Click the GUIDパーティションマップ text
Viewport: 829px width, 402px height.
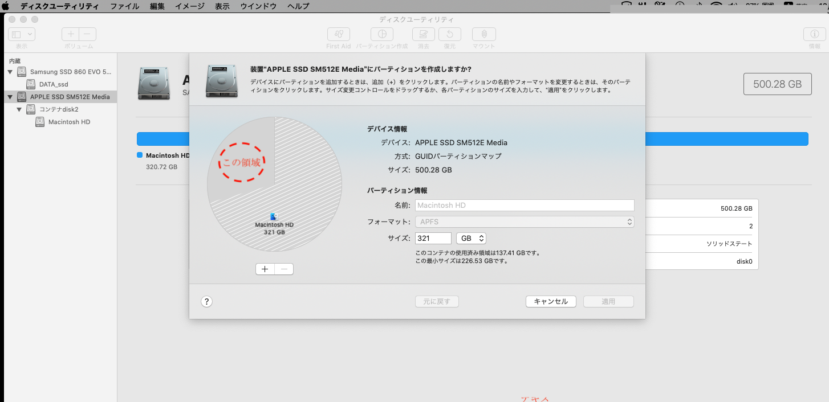click(x=458, y=156)
